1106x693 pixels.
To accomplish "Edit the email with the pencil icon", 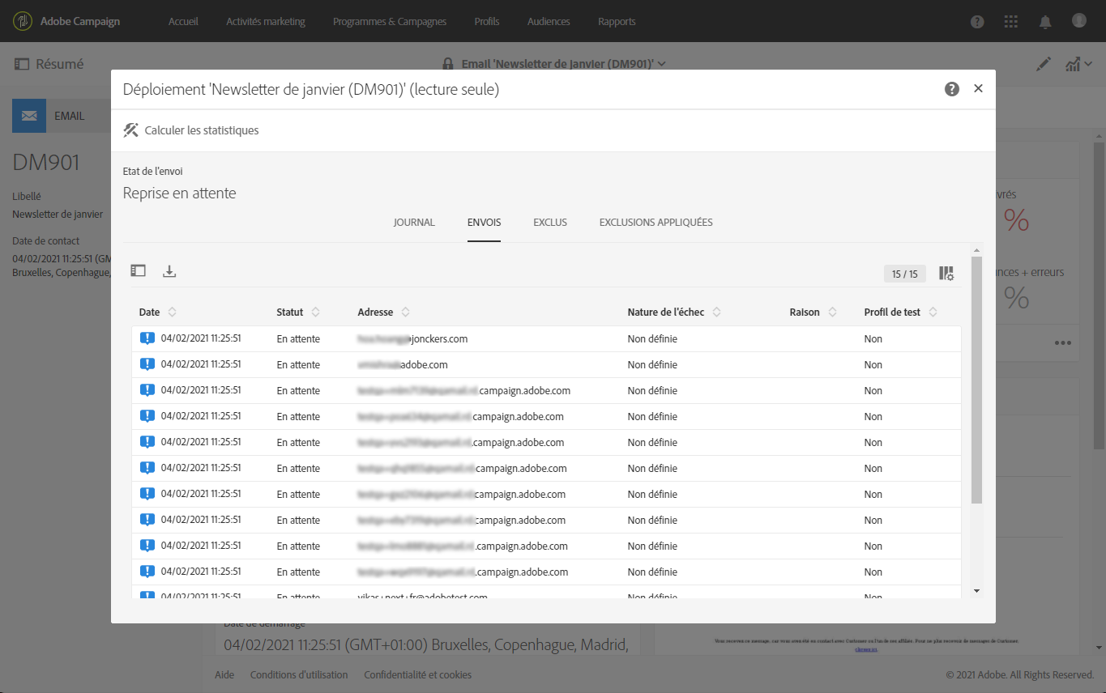I will point(1044,64).
